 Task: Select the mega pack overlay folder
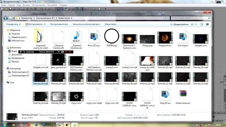[41, 39]
